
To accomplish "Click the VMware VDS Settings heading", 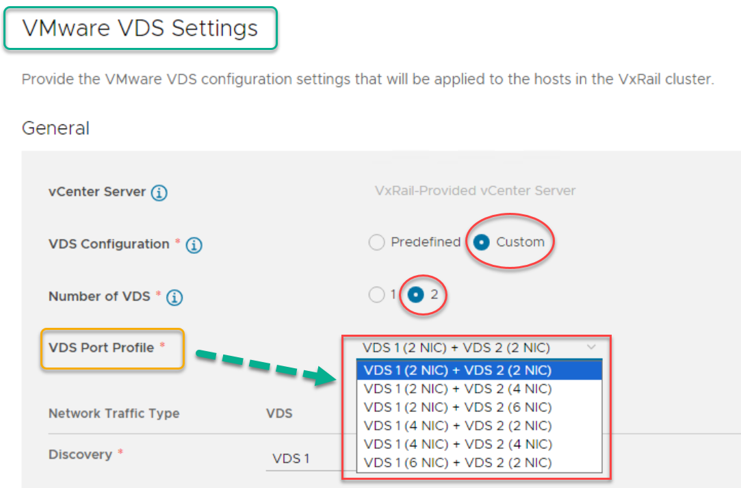I will pos(140,28).
